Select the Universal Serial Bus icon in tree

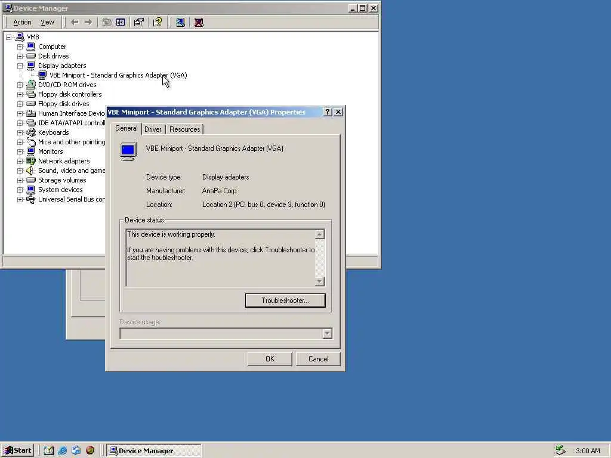[x=31, y=199]
